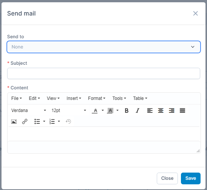Justify the text alignment
207x190 pixels.
182,111
